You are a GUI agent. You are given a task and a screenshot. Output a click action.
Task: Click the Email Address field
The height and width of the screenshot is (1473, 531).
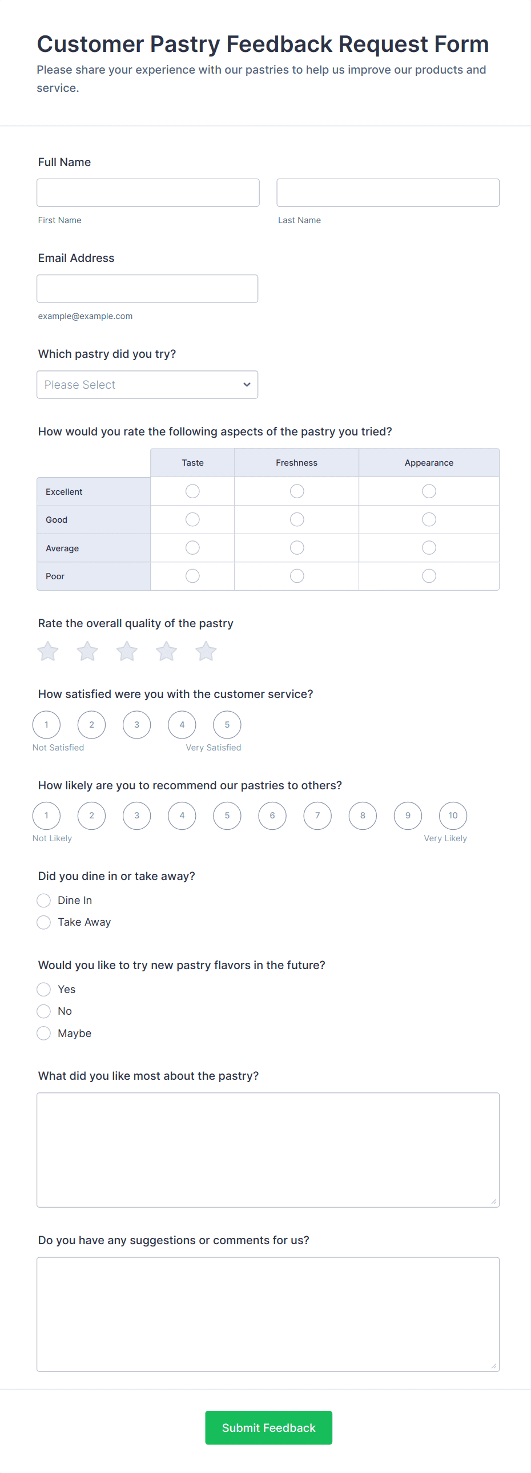point(148,289)
